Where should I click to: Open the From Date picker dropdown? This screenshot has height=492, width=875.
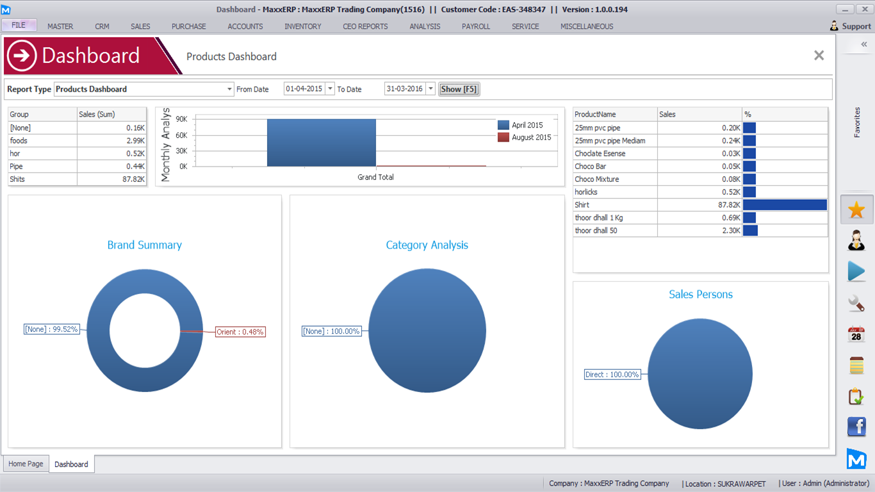[x=330, y=89]
